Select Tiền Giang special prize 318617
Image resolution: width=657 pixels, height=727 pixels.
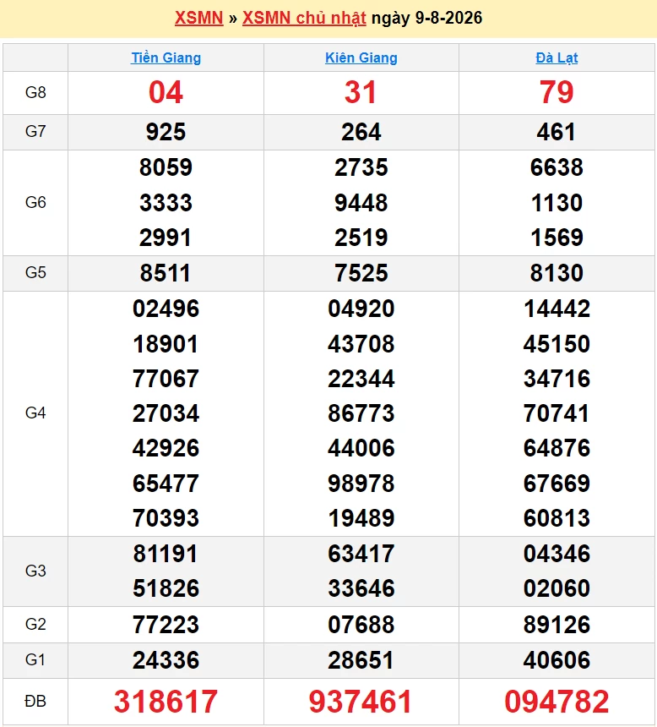click(x=166, y=702)
